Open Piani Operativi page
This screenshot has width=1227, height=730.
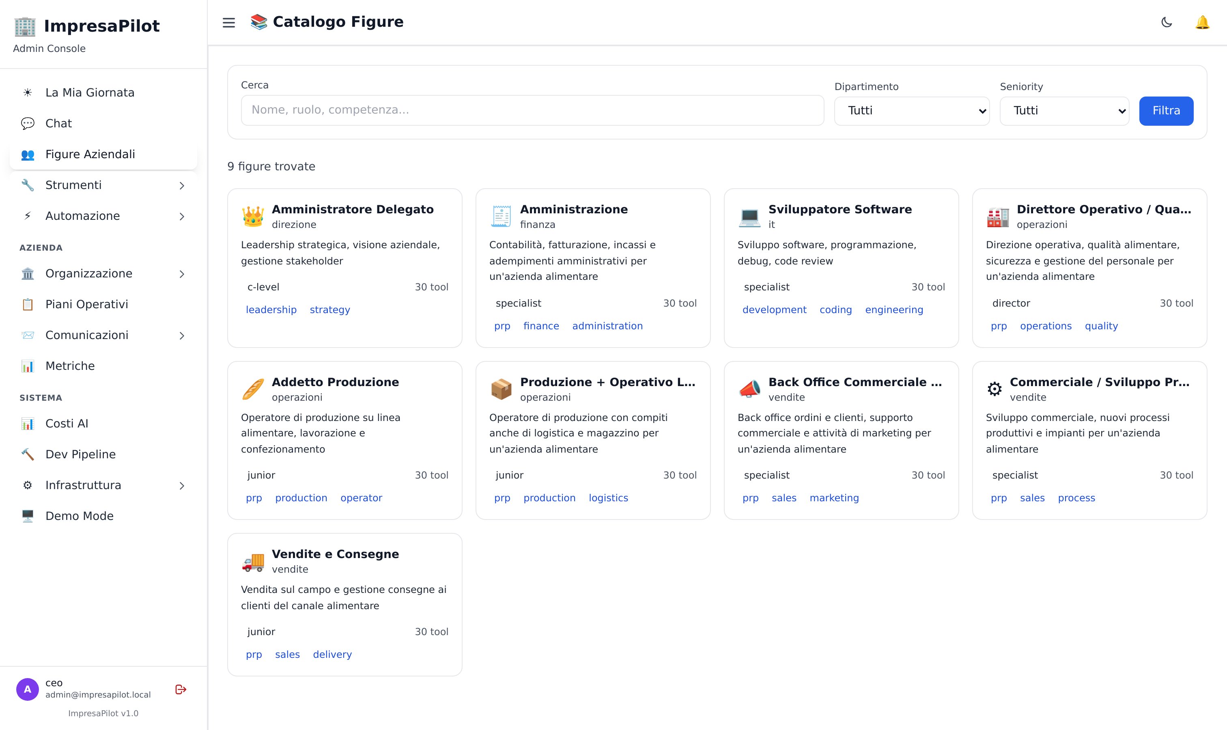pyautogui.click(x=103, y=305)
